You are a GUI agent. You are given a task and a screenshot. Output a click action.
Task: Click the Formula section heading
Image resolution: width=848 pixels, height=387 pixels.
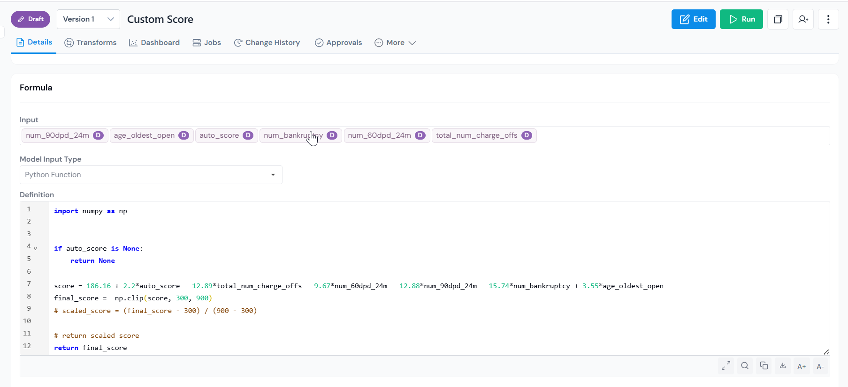coord(36,88)
